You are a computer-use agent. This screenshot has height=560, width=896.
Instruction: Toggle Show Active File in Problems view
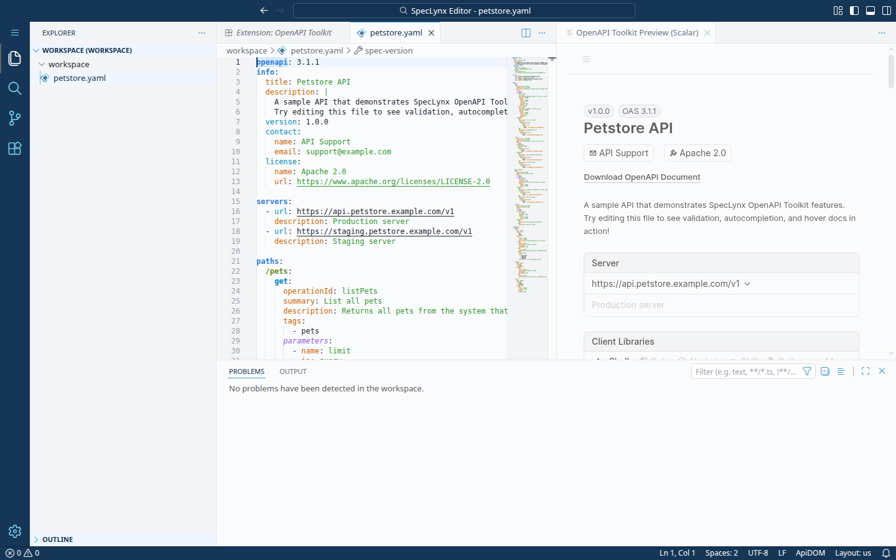pyautogui.click(x=824, y=371)
